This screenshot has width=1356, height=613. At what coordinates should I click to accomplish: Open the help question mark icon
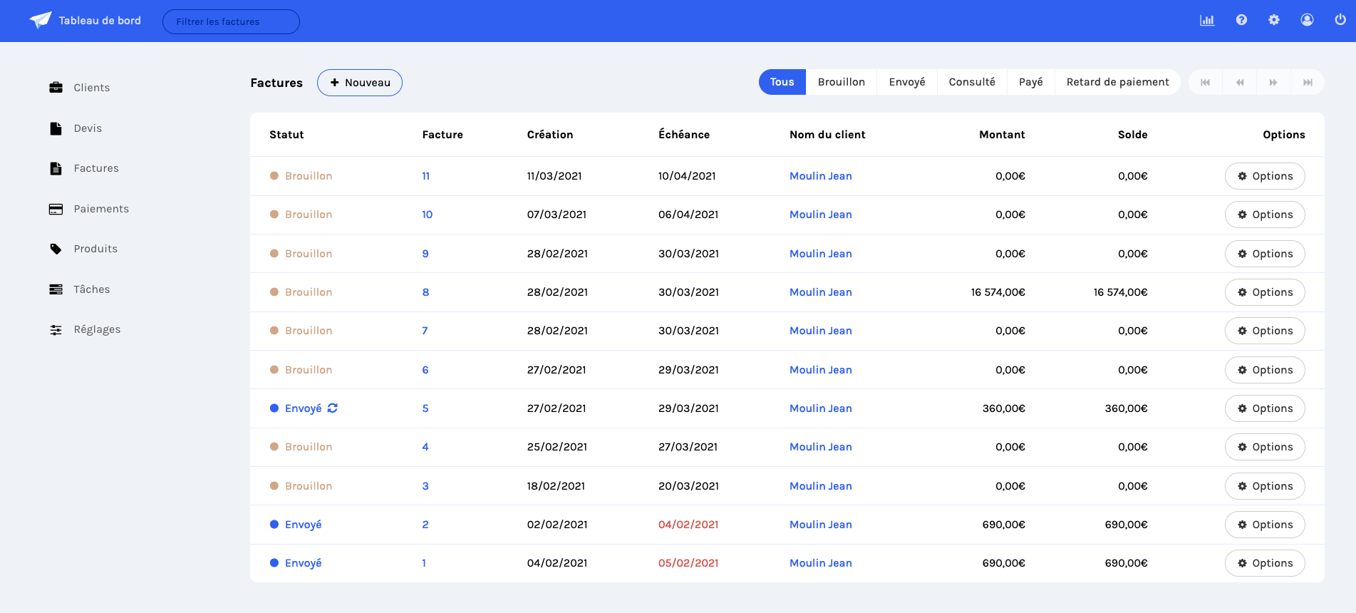(1241, 20)
